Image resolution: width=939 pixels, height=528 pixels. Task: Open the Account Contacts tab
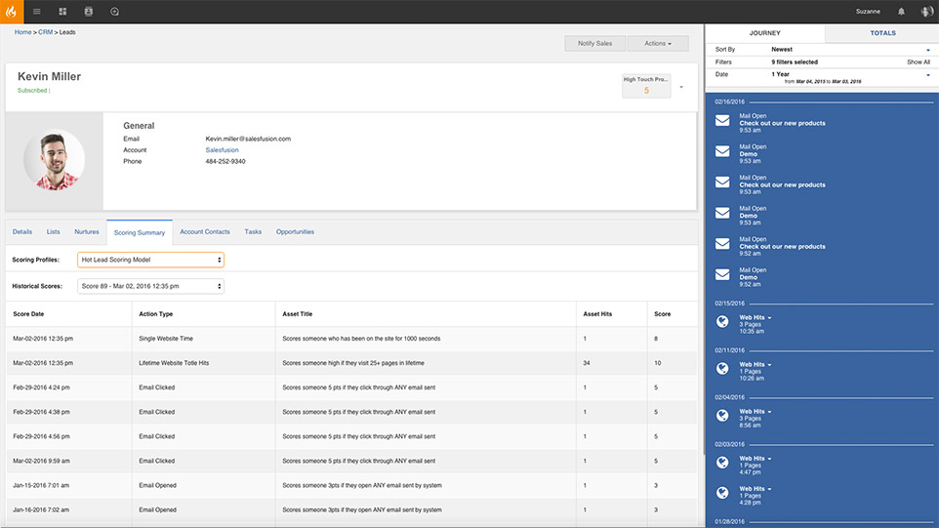point(205,232)
